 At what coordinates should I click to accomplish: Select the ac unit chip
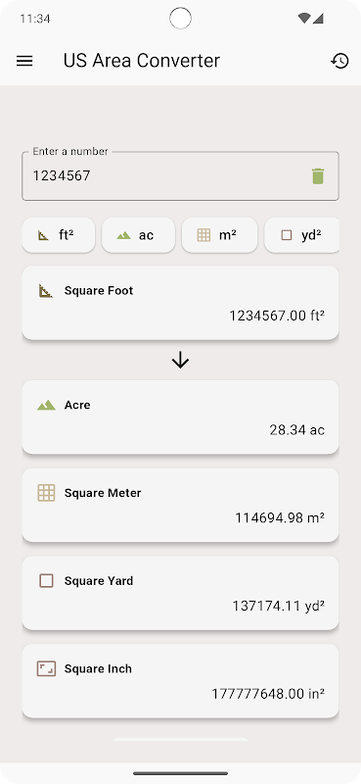pyautogui.click(x=138, y=235)
